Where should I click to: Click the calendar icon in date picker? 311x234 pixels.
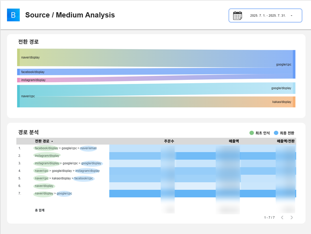[x=237, y=16]
